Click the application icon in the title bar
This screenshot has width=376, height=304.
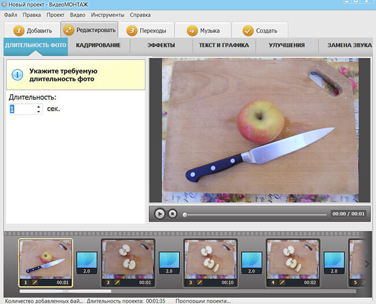[x=4, y=4]
